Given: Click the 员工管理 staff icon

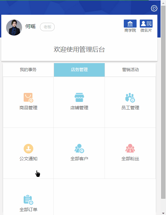Looking at the screenshot, I should click(130, 97).
